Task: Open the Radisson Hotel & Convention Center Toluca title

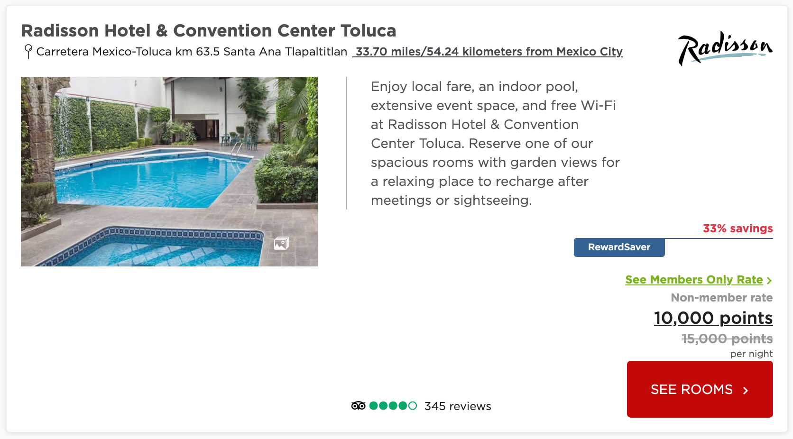Action: [209, 31]
